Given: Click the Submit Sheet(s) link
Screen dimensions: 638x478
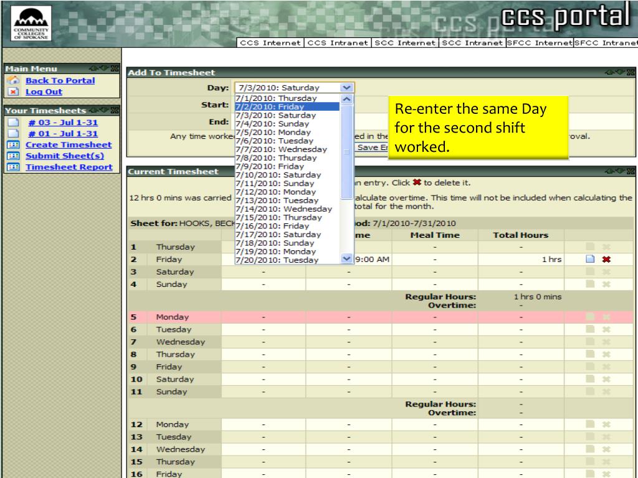Looking at the screenshot, I should click(65, 156).
